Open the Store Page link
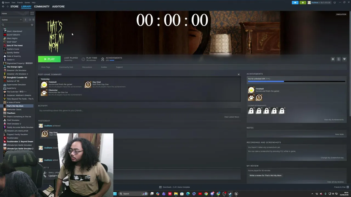 pos(46,67)
